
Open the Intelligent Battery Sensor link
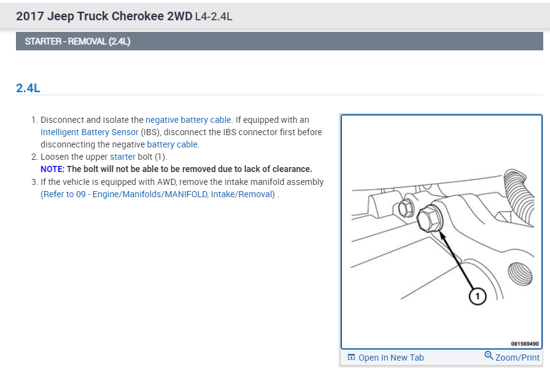pos(90,132)
